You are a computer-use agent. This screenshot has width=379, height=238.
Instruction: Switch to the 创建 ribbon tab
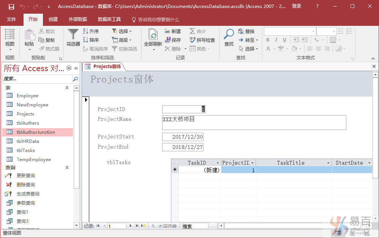(x=53, y=19)
